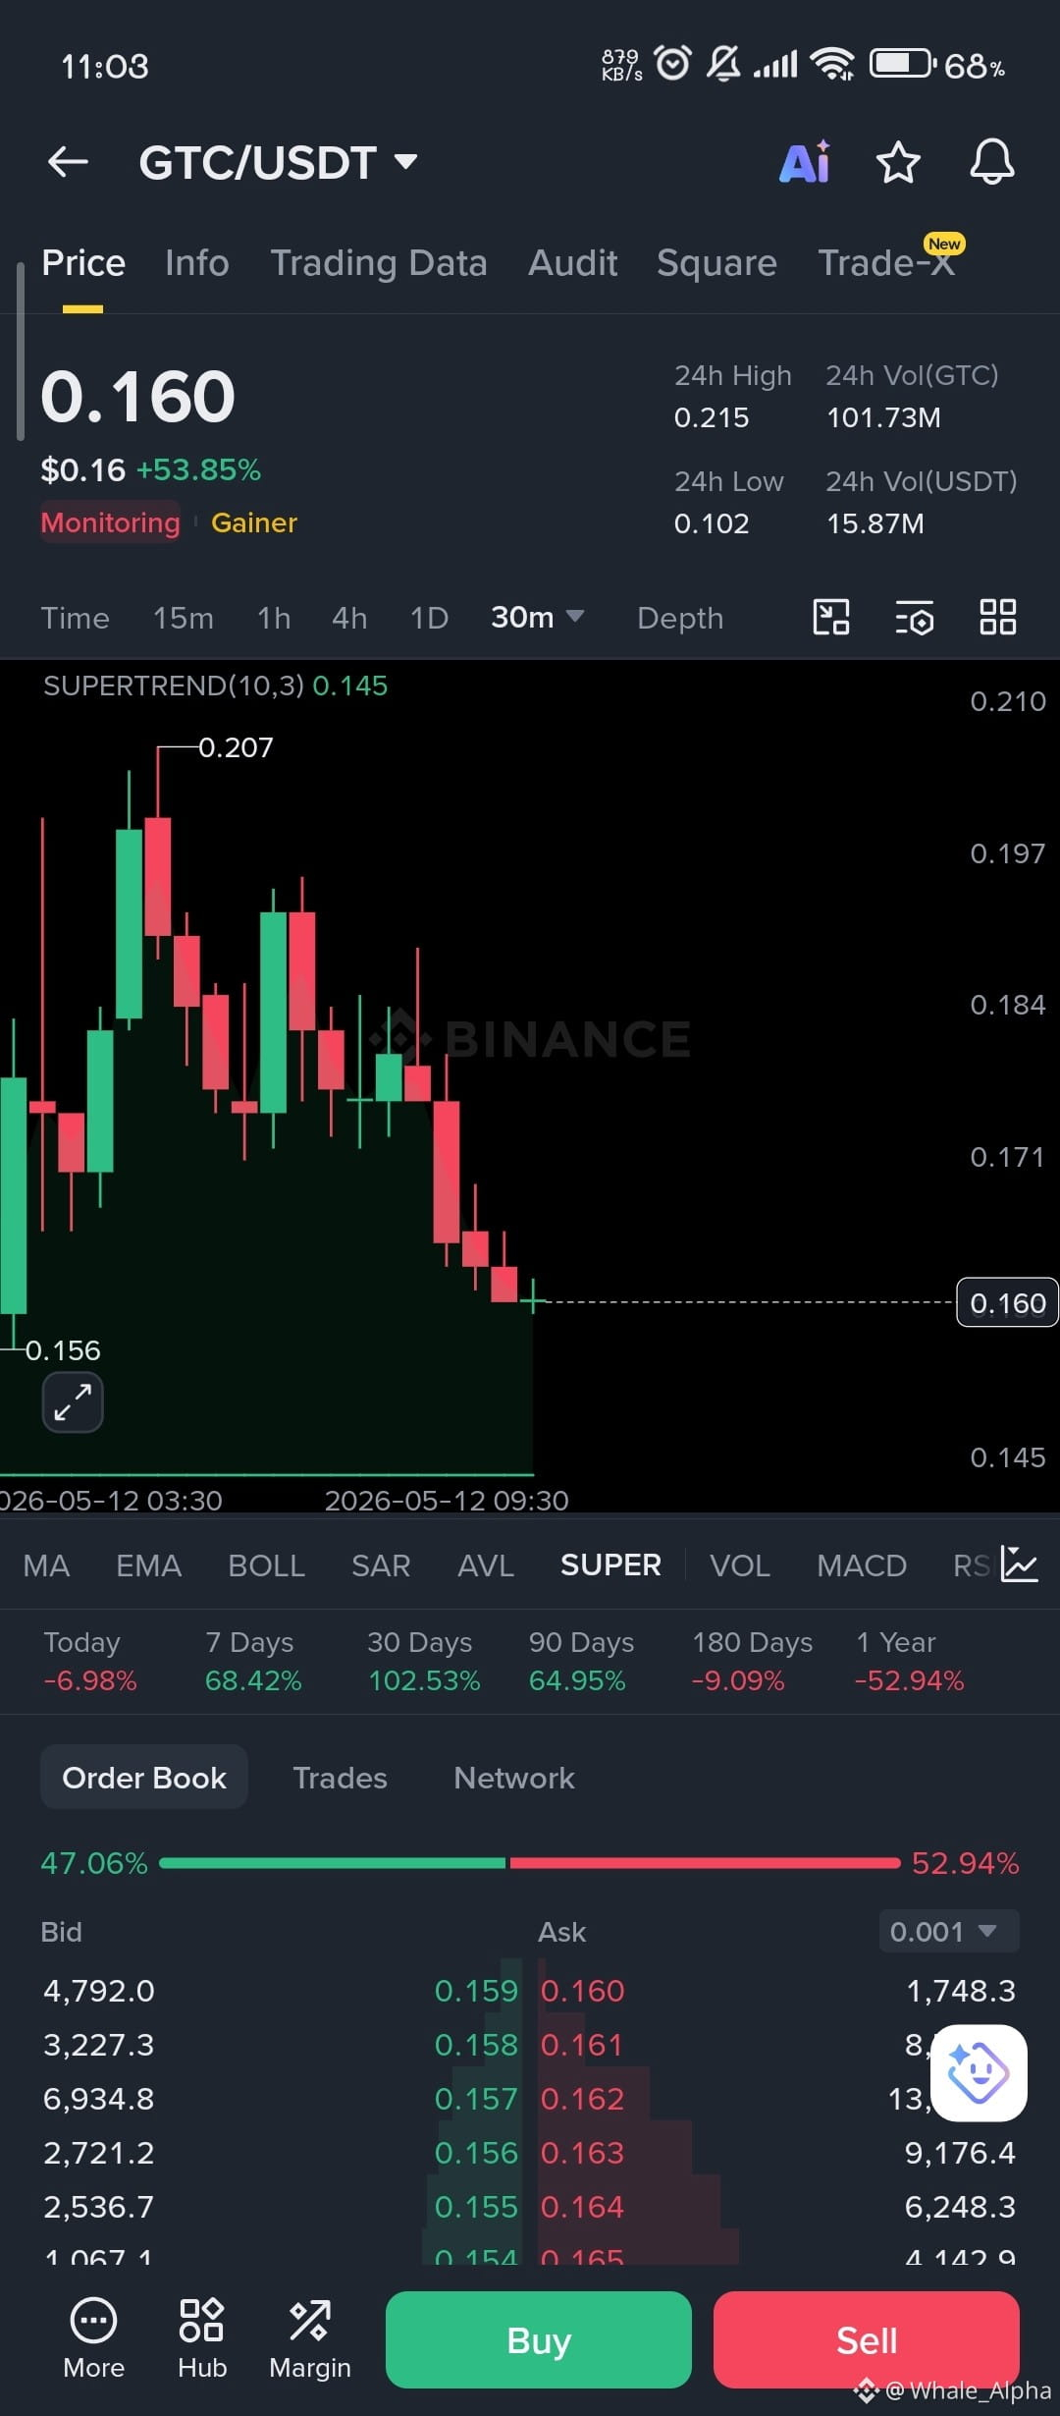Viewport: 1060px width, 2416px height.
Task: Tap the 1 Year -52.94% performance
Action: click(910, 1661)
